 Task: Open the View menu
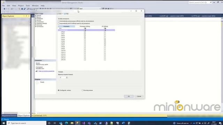tap(14, 6)
